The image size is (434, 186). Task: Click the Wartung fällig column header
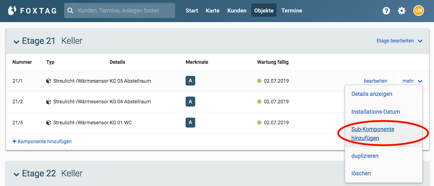pyautogui.click(x=273, y=62)
